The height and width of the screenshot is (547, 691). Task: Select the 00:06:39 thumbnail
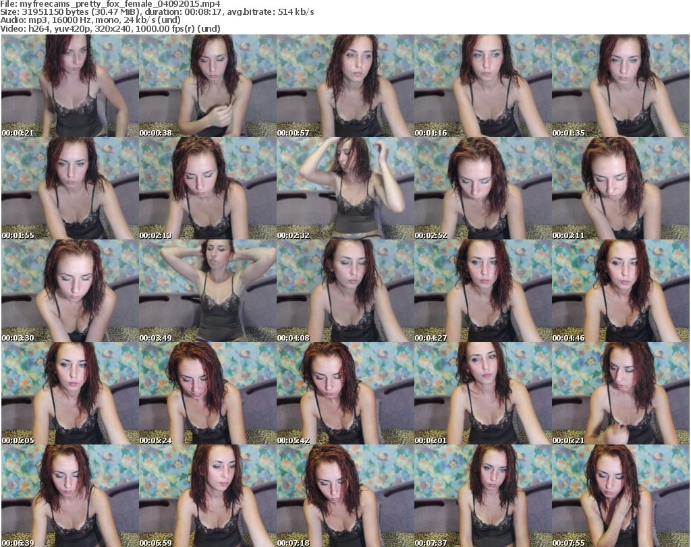70,496
